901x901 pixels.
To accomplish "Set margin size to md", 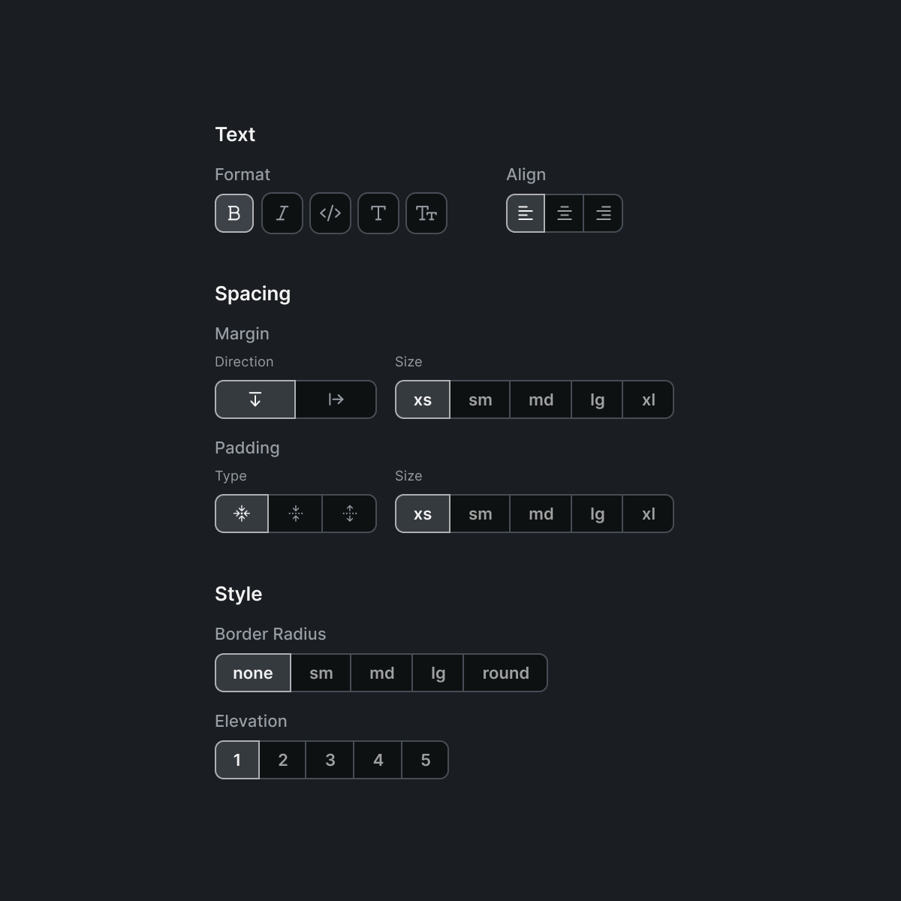I will pos(540,399).
